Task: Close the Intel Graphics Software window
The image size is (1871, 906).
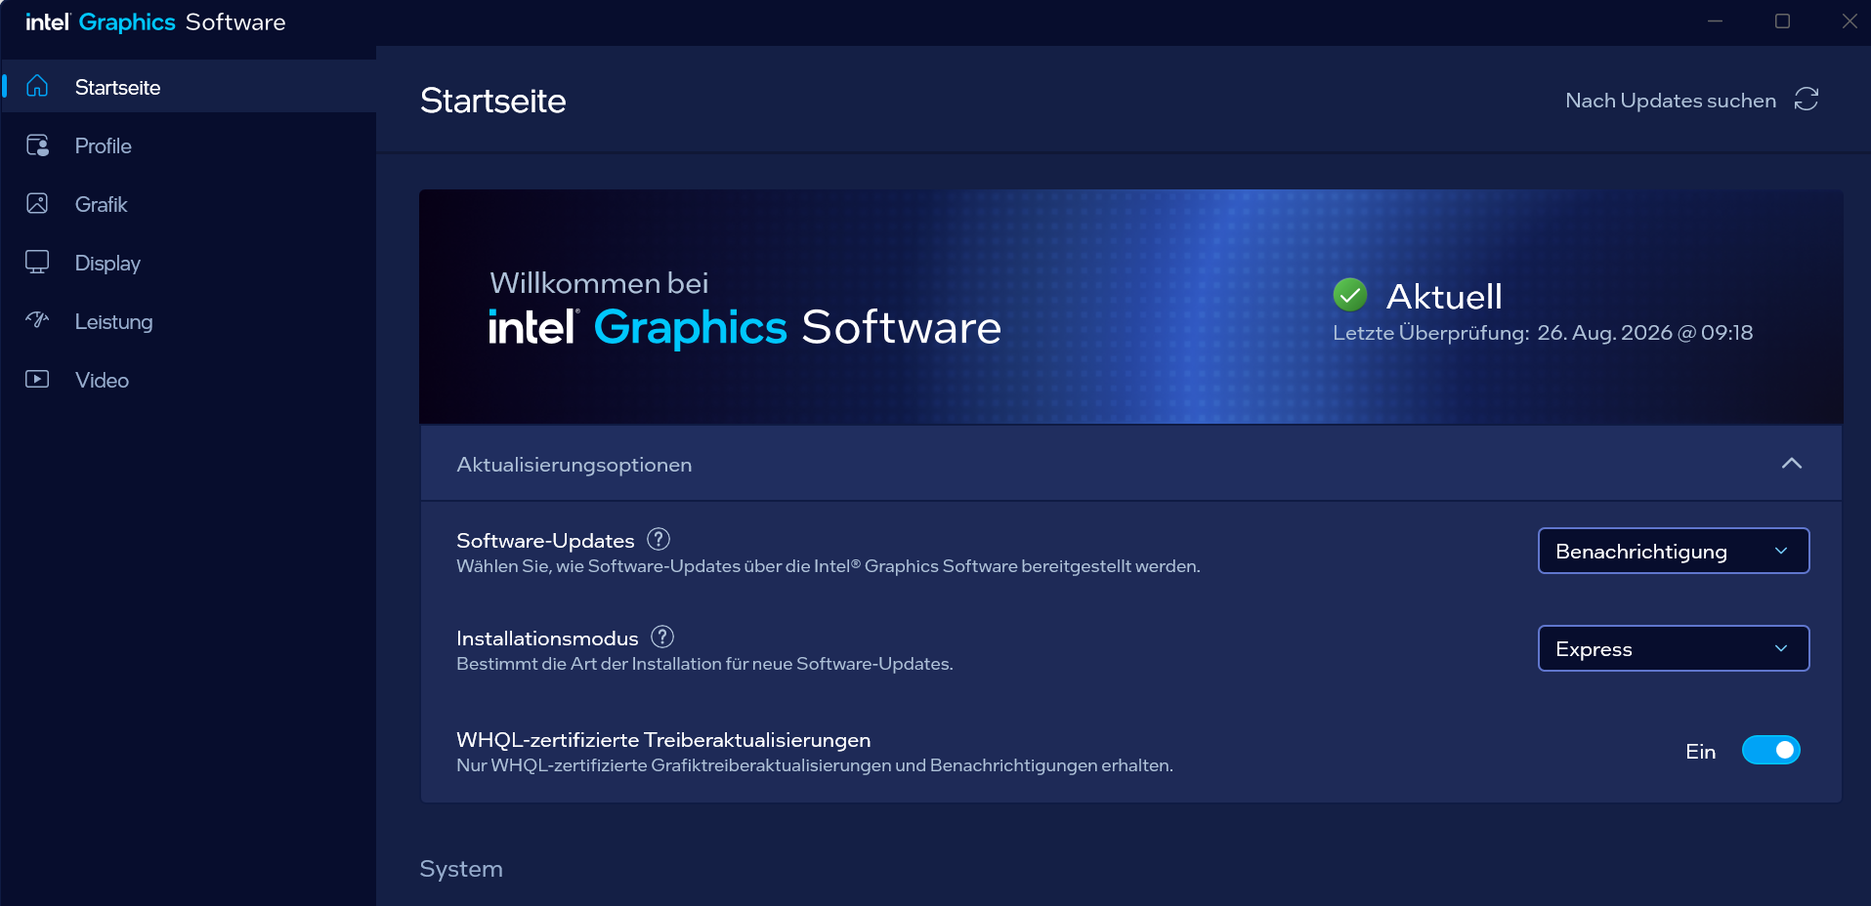Action: click(x=1850, y=21)
